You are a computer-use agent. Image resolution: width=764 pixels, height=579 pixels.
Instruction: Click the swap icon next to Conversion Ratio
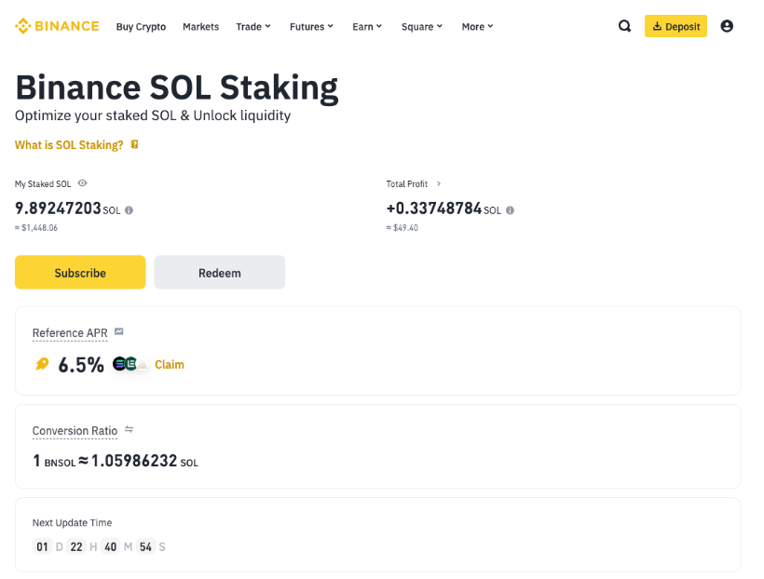click(x=130, y=430)
